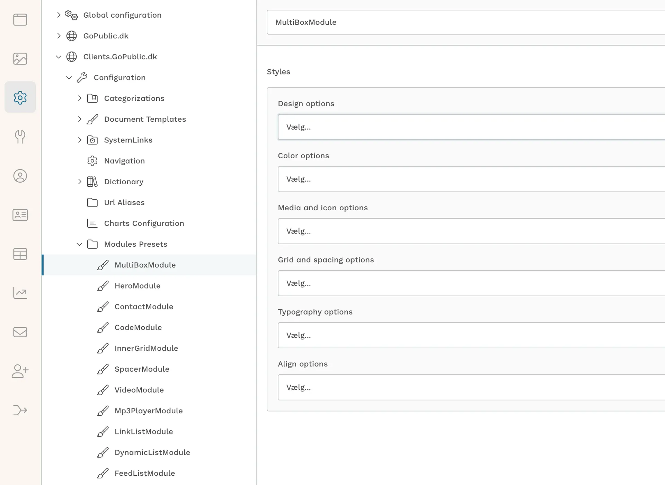Open the envelope mail sidebar icon
Image resolution: width=665 pixels, height=485 pixels.
point(20,332)
